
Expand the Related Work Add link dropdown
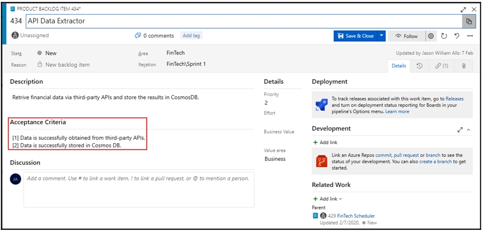[x=328, y=199]
